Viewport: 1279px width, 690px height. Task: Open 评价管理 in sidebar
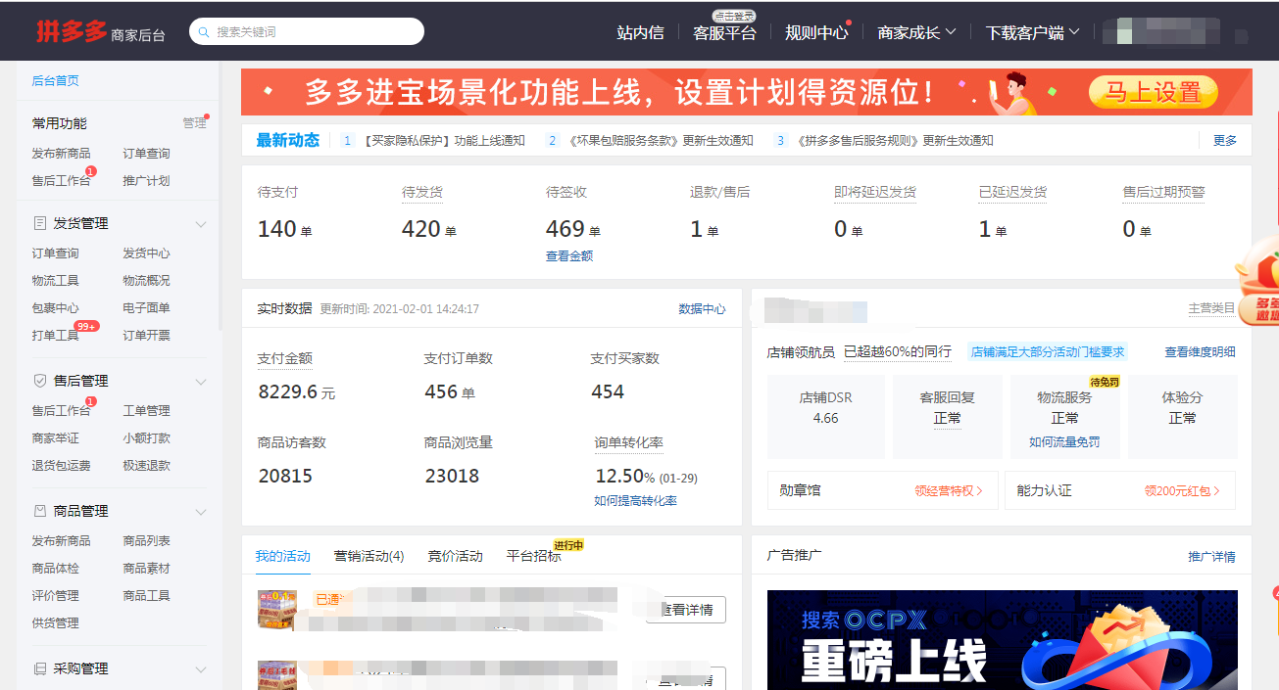(x=55, y=596)
